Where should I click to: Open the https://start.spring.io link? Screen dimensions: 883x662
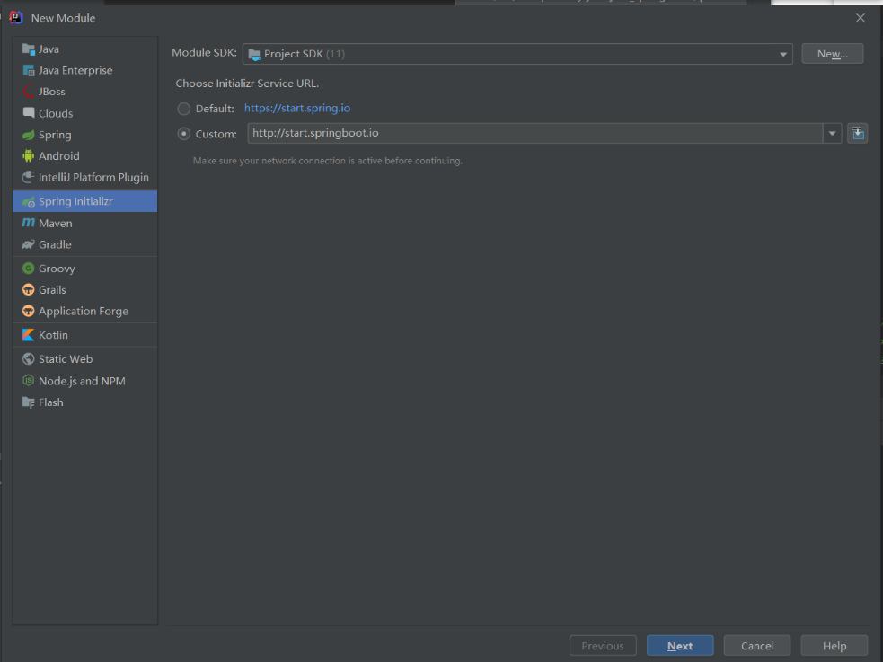click(x=297, y=108)
